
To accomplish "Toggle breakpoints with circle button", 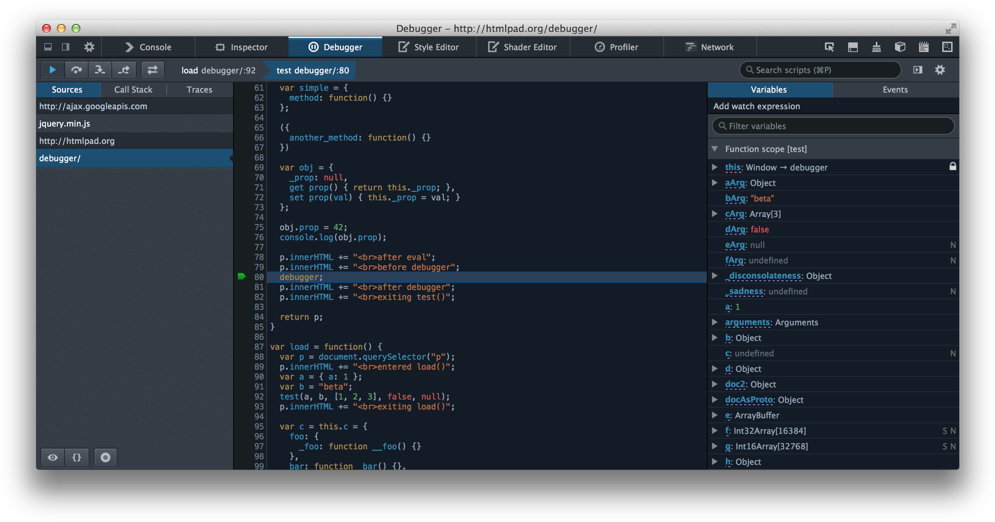I will [x=105, y=457].
